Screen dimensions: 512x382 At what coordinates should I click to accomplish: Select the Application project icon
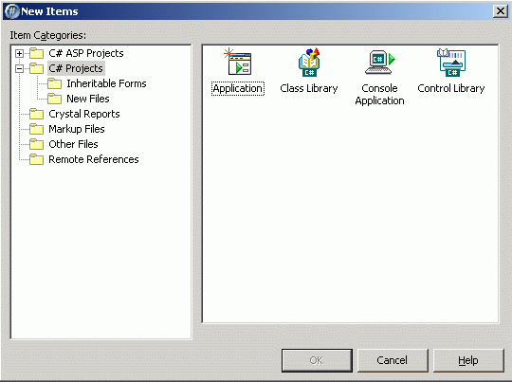click(238, 62)
